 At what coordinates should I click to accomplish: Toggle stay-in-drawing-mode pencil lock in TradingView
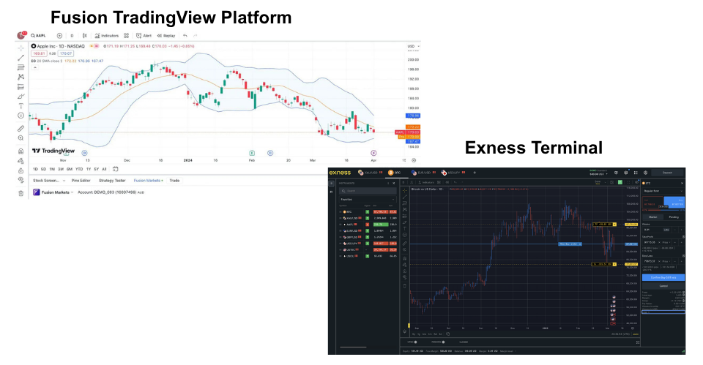pyautogui.click(x=21, y=161)
